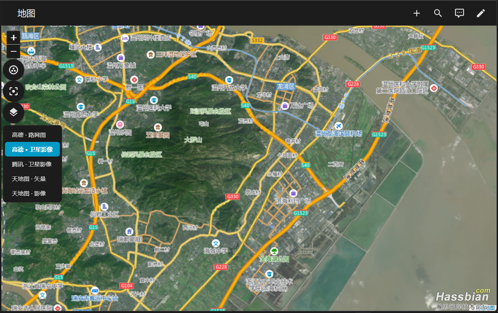Click the park icon at 温州乐园
Screen dimensions: 498x313
(120, 124)
